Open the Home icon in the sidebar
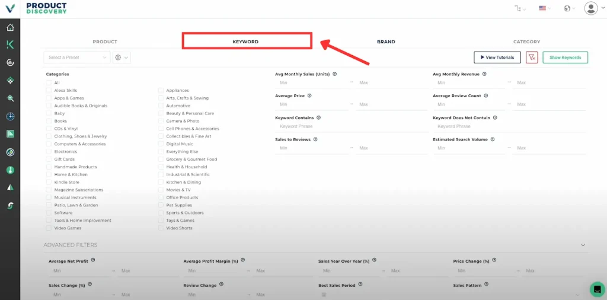The height and width of the screenshot is (300, 607). (11, 27)
